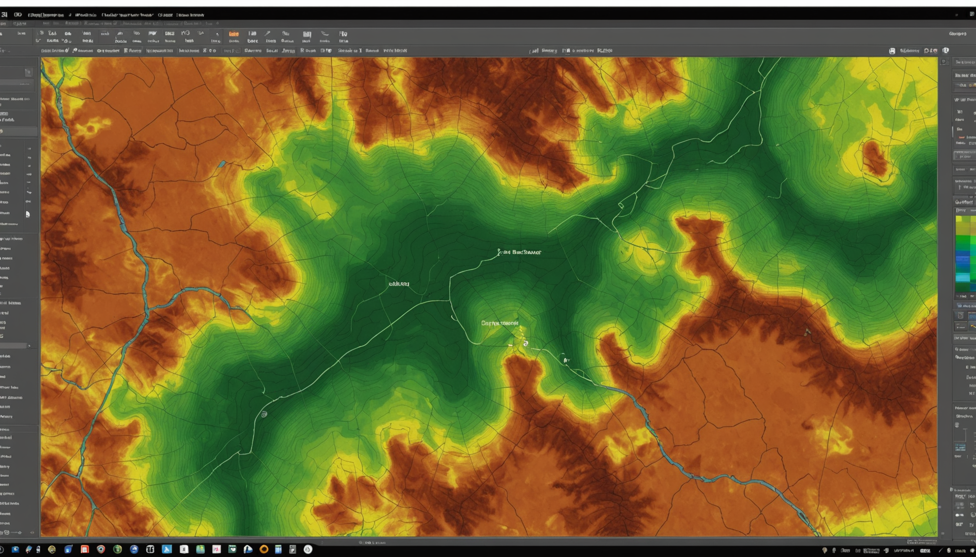Click the white map label beside the yellow-ringed hill
The width and height of the screenshot is (976, 557).
coord(500,323)
